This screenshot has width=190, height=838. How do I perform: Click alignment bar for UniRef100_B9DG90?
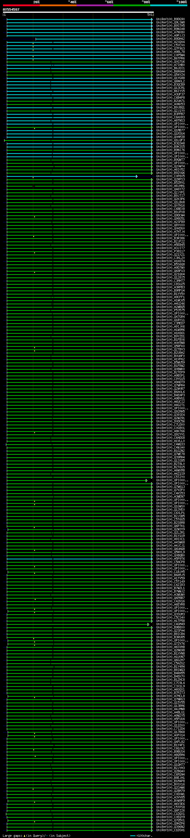pyautogui.click(x=80, y=19)
